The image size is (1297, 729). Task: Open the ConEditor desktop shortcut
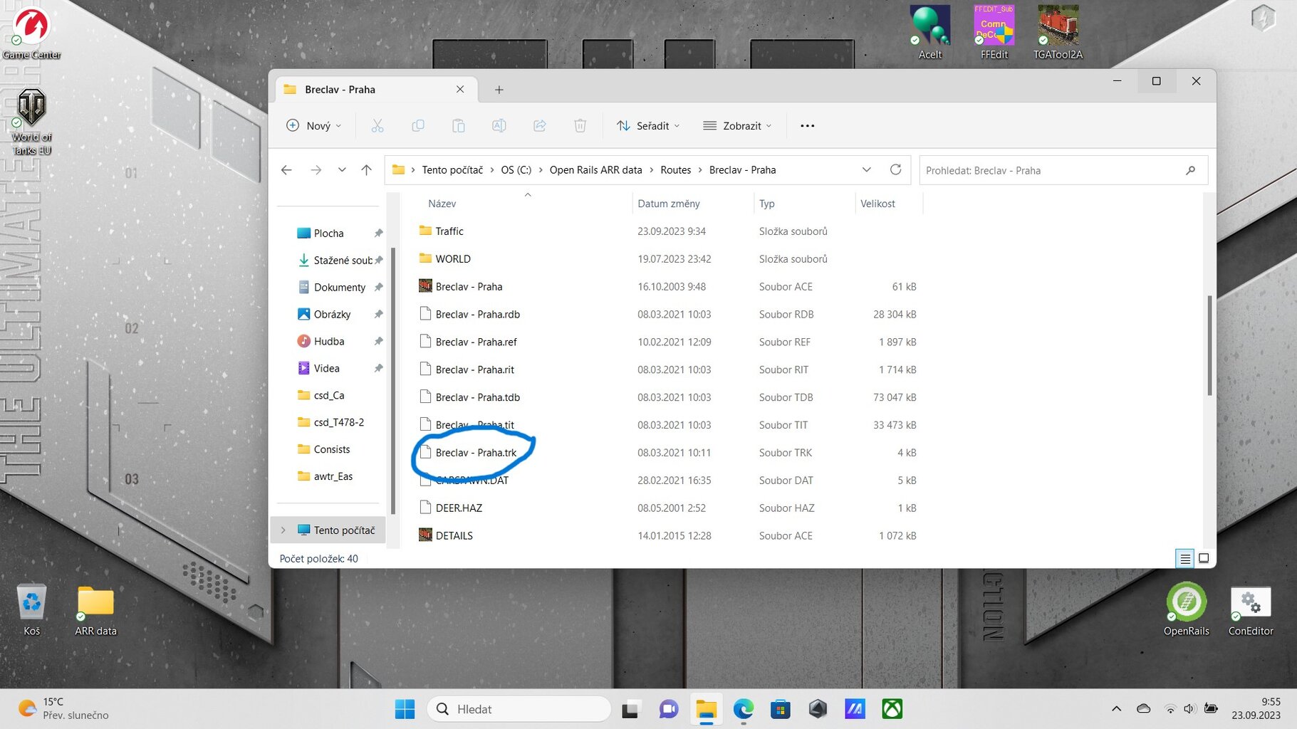click(x=1251, y=609)
